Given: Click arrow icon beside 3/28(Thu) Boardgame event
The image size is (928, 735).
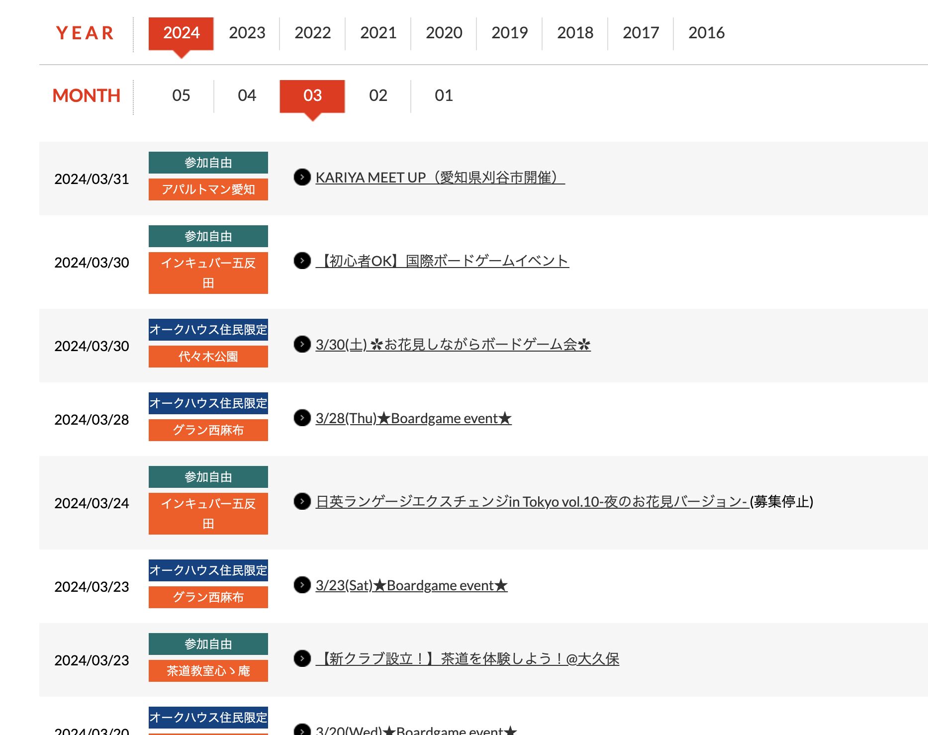Looking at the screenshot, I should [x=302, y=418].
